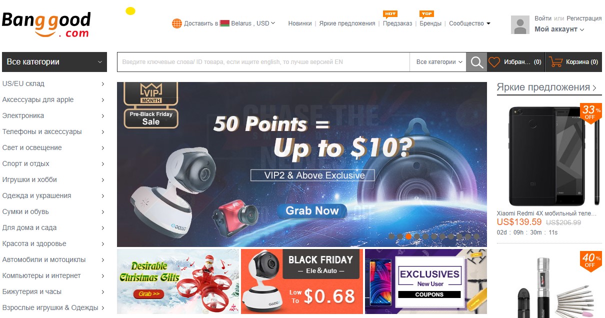Click the magnifying glass search icon
Image resolution: width=605 pixels, height=318 pixels.
[476, 62]
